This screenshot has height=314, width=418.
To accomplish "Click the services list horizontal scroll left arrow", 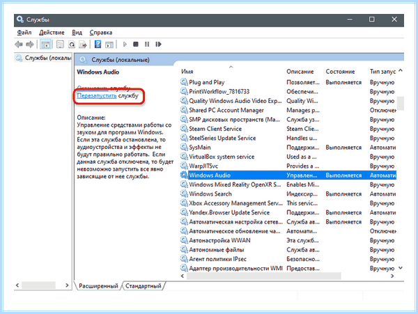I will click(x=183, y=276).
